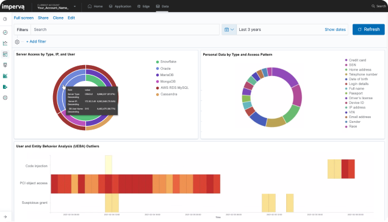Open the Visualize chart icon in sidebar
Viewport: 388px width, 222px height.
5,43
